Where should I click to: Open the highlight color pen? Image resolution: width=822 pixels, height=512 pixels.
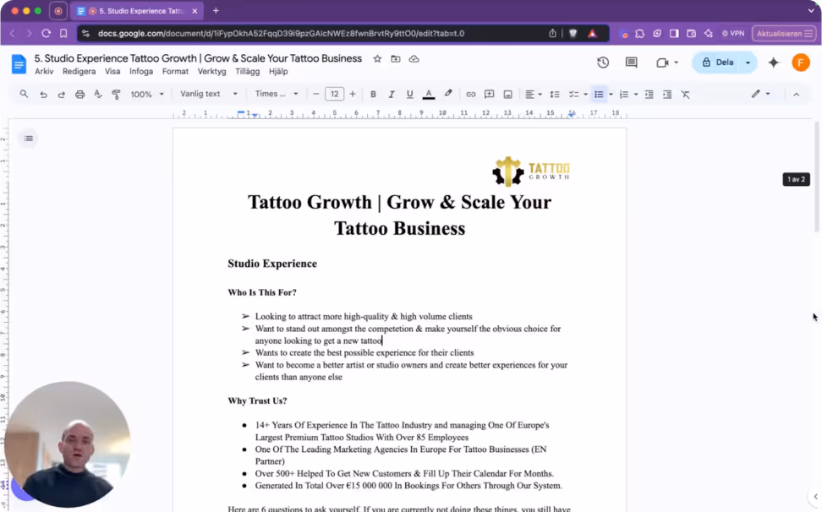(x=448, y=94)
